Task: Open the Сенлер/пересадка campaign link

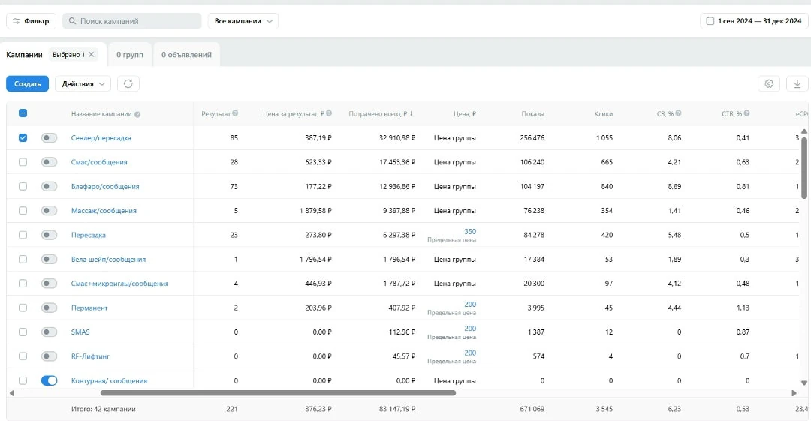Action: (x=101, y=138)
